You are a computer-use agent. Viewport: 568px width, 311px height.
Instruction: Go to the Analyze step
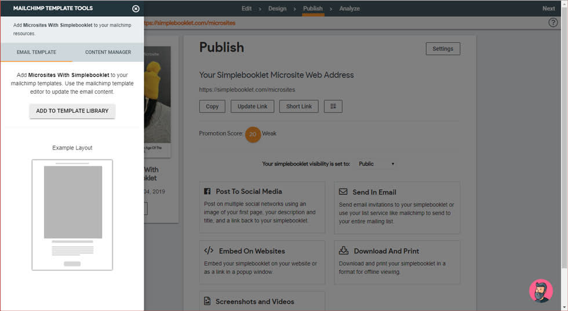pyautogui.click(x=349, y=8)
